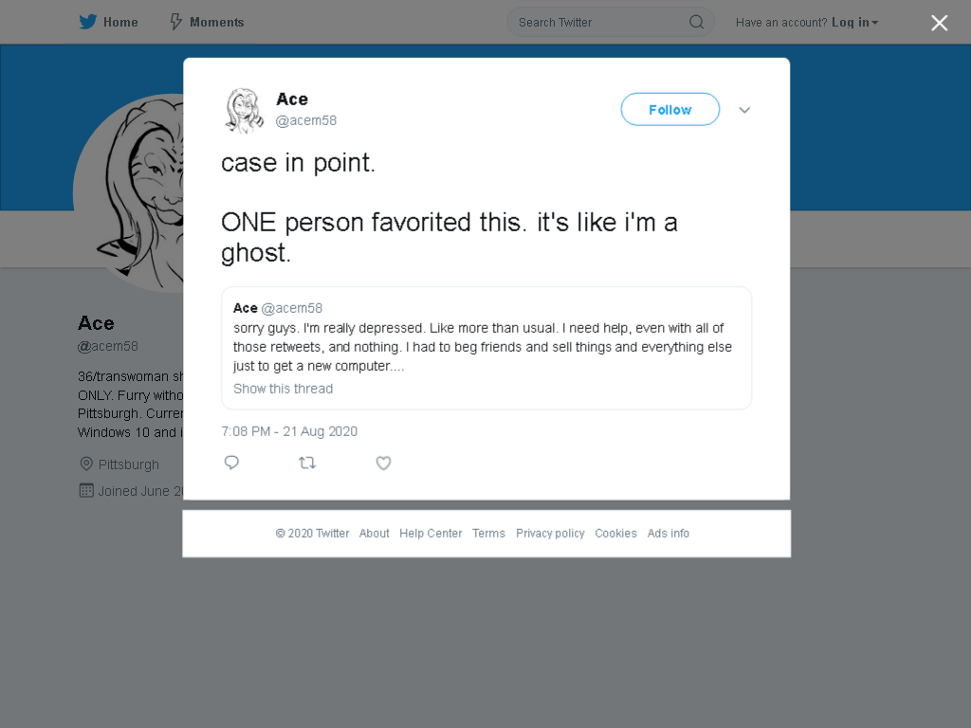
Task: View the Ads info page
Action: point(669,533)
